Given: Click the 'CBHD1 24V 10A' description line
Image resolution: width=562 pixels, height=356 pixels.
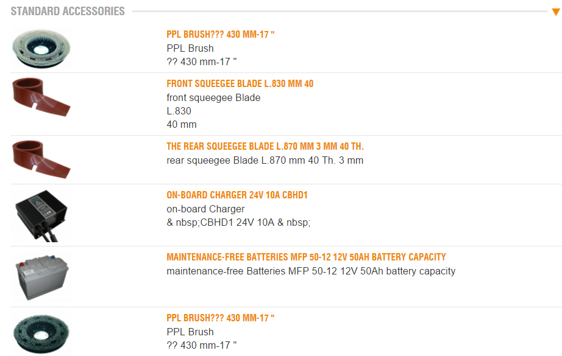Looking at the screenshot, I should click(238, 223).
